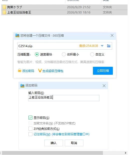The width and height of the screenshot is (139, 155).
Task: Click the orange V icon for super archive
Action: point(40,71)
